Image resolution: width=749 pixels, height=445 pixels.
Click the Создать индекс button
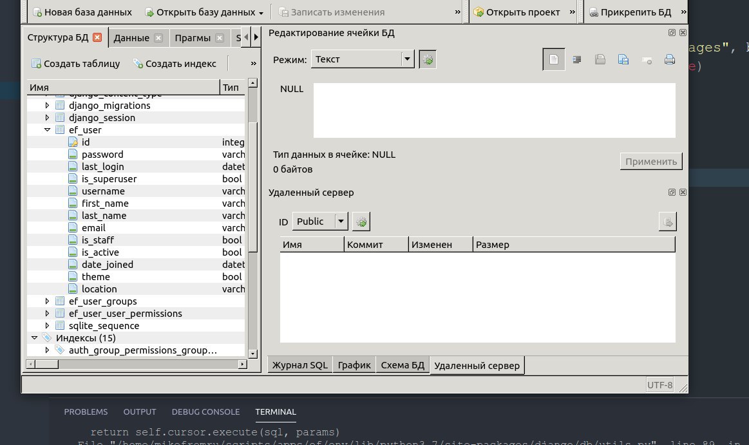[175, 64]
